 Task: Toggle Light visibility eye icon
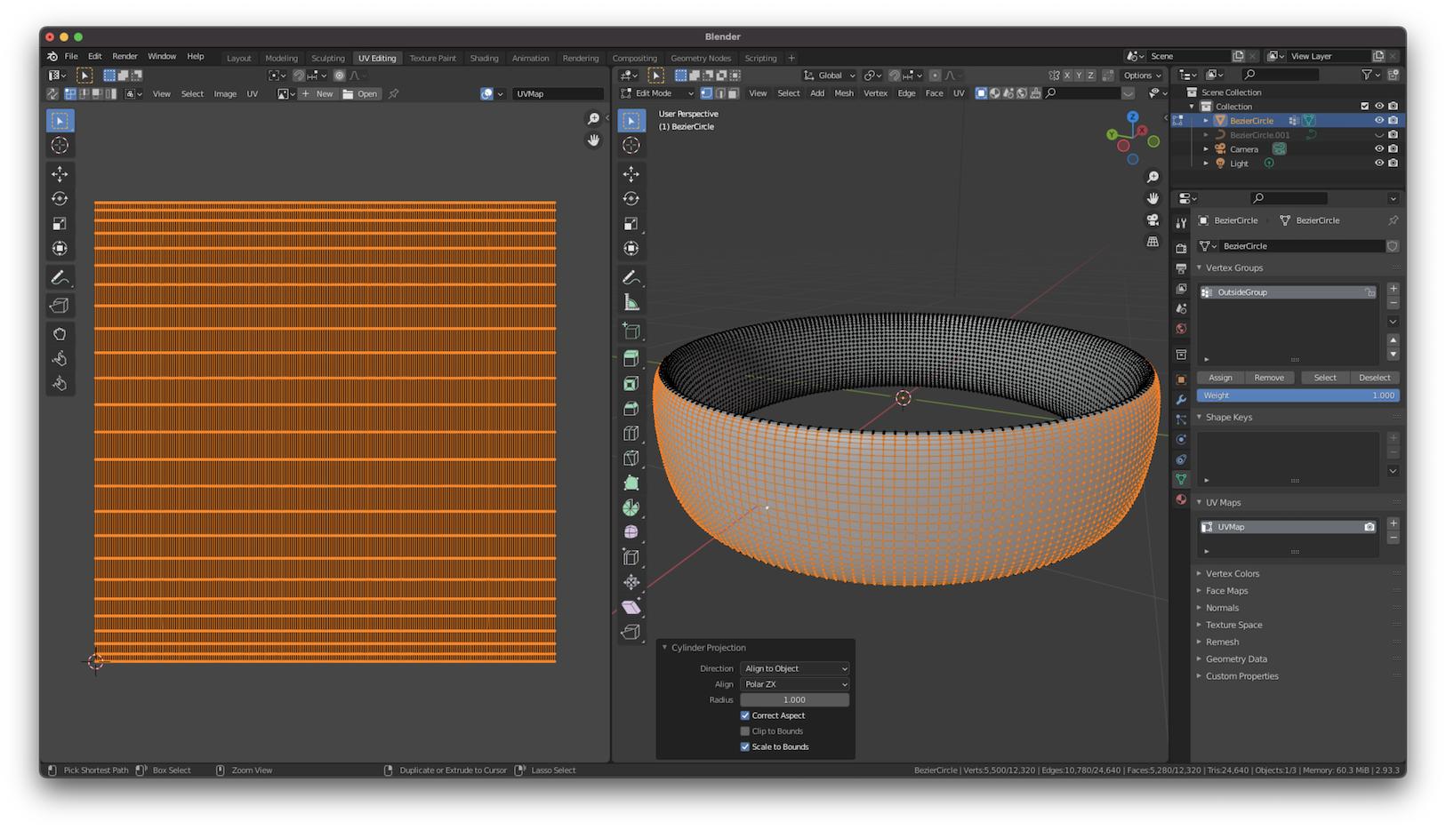click(x=1379, y=163)
